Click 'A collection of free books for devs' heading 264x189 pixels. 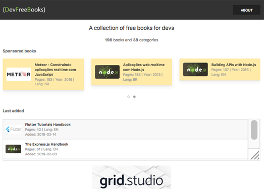point(131,28)
